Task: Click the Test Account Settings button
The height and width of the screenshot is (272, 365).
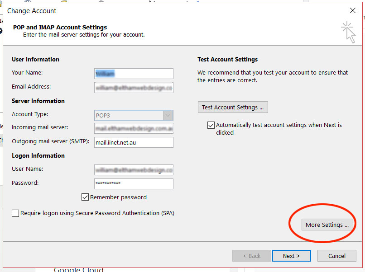Action: [232, 107]
